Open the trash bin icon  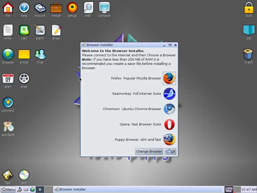(x=248, y=54)
